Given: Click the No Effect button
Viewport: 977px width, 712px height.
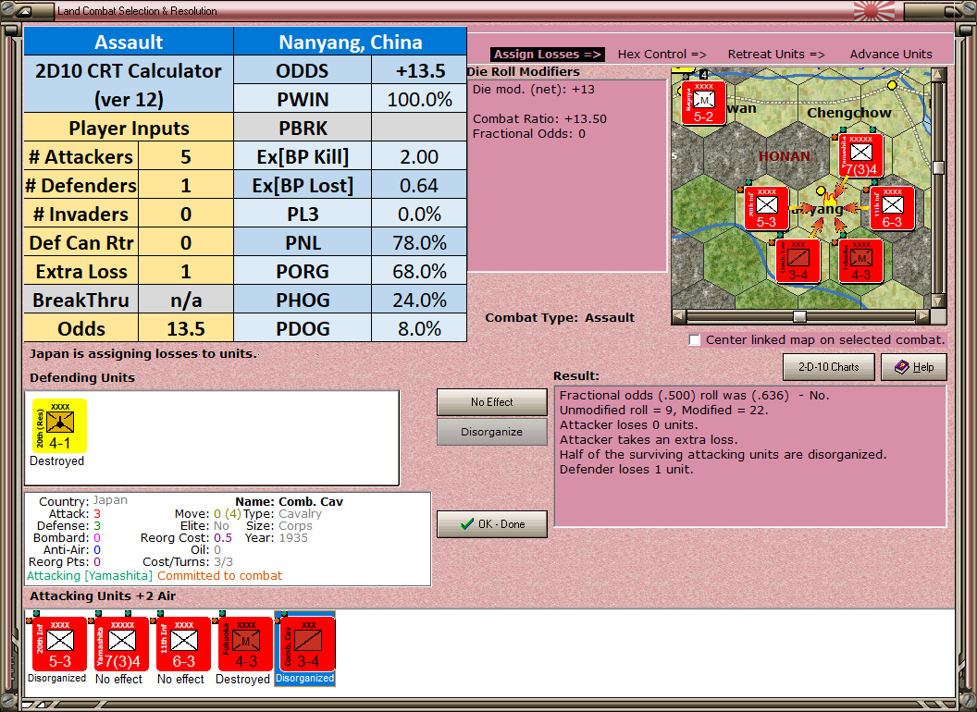Looking at the screenshot, I should pyautogui.click(x=491, y=402).
